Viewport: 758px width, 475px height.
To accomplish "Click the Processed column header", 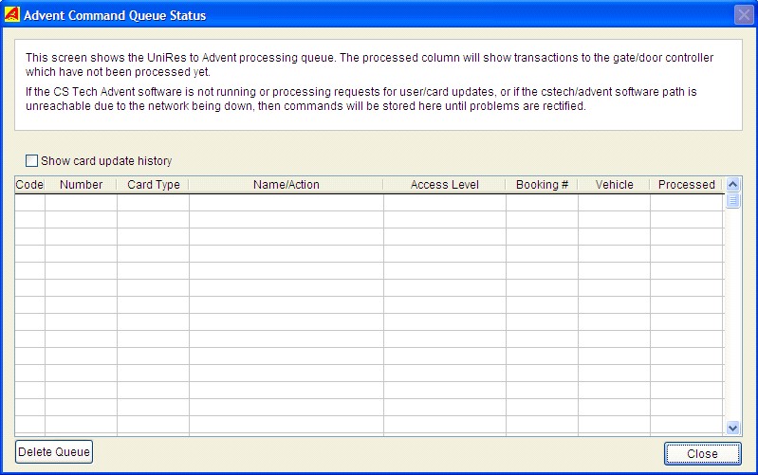I will 687,185.
